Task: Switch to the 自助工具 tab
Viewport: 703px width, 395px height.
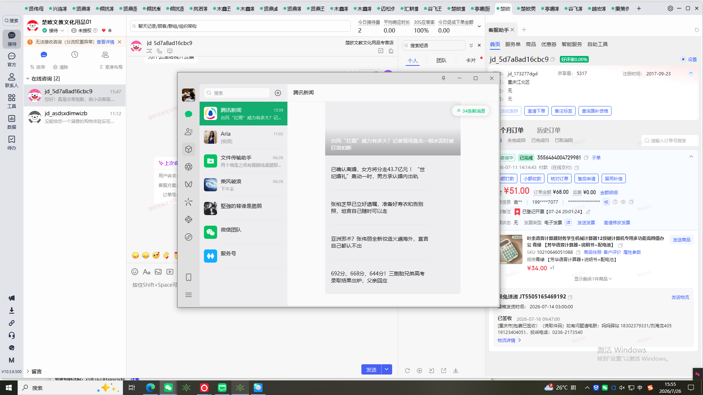Action: tap(598, 44)
